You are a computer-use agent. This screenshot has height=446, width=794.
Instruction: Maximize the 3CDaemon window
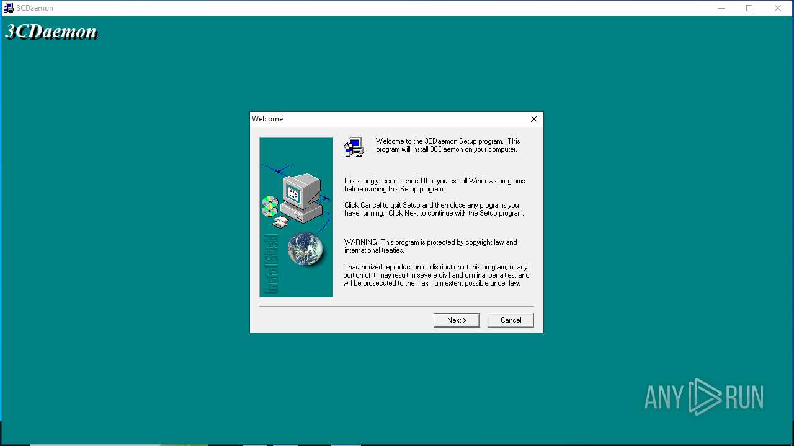[x=749, y=8]
